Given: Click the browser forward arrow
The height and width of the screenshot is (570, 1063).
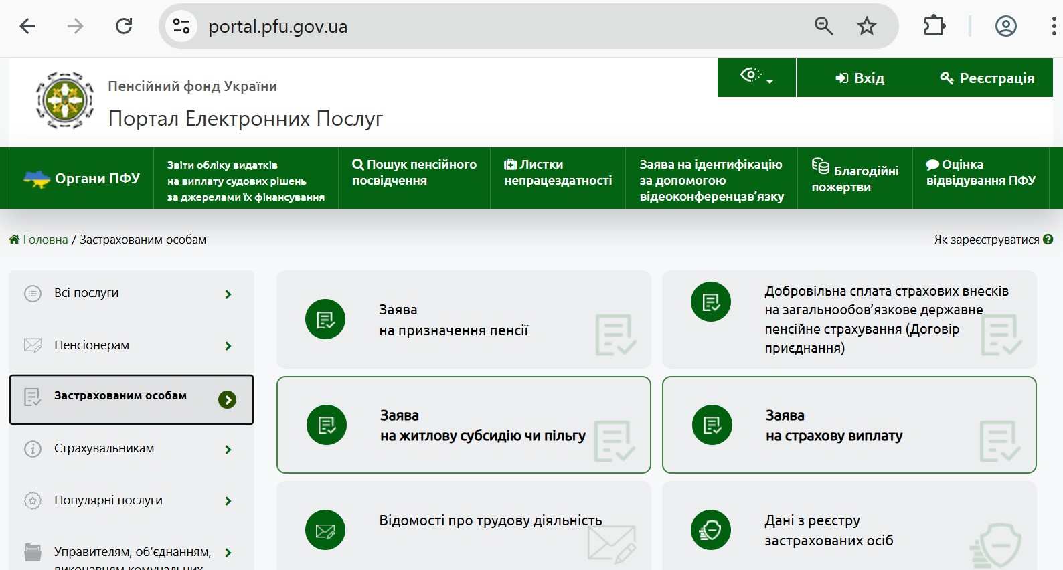Looking at the screenshot, I should coord(76,27).
